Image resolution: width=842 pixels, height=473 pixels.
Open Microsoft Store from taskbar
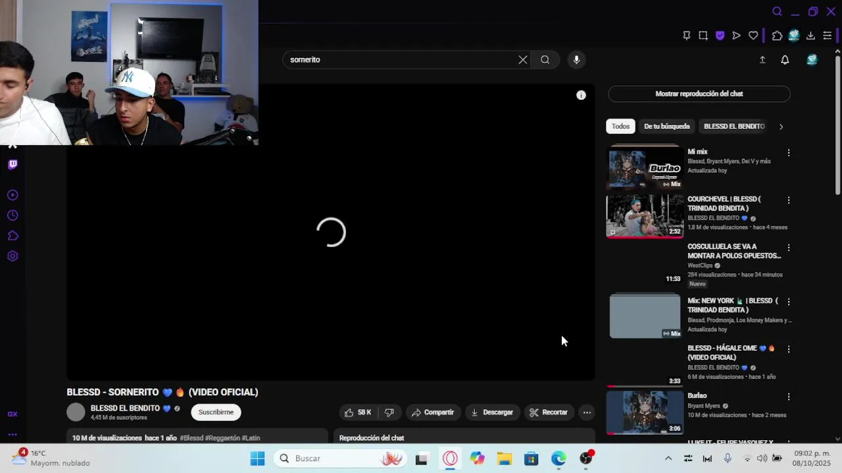click(532, 459)
